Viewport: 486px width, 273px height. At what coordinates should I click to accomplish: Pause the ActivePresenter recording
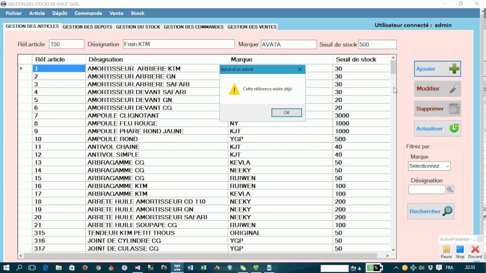447,252
